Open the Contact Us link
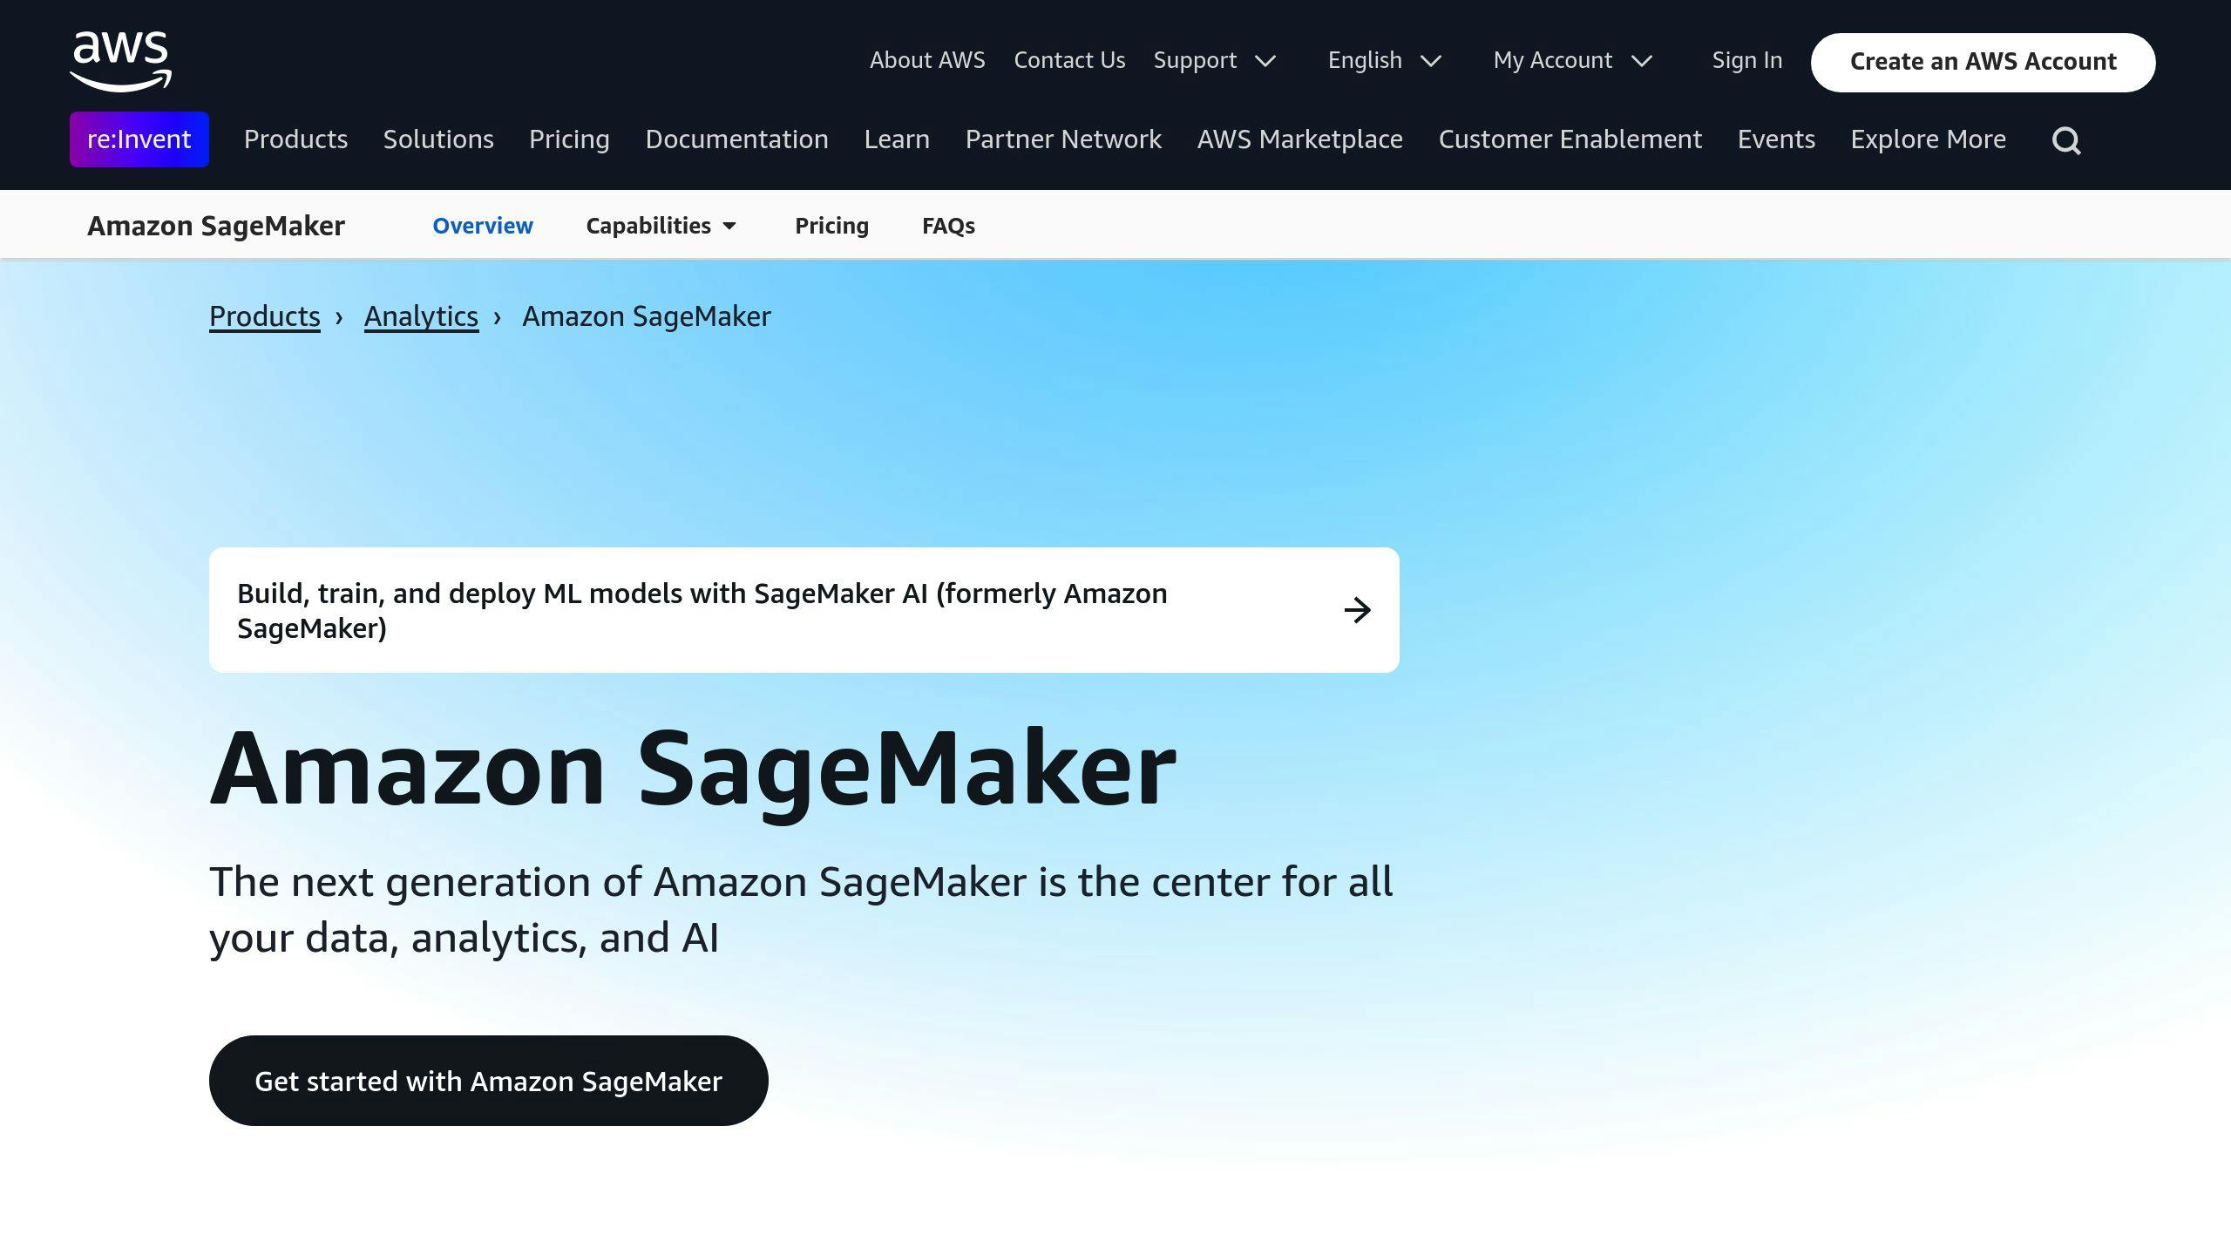 [x=1069, y=60]
